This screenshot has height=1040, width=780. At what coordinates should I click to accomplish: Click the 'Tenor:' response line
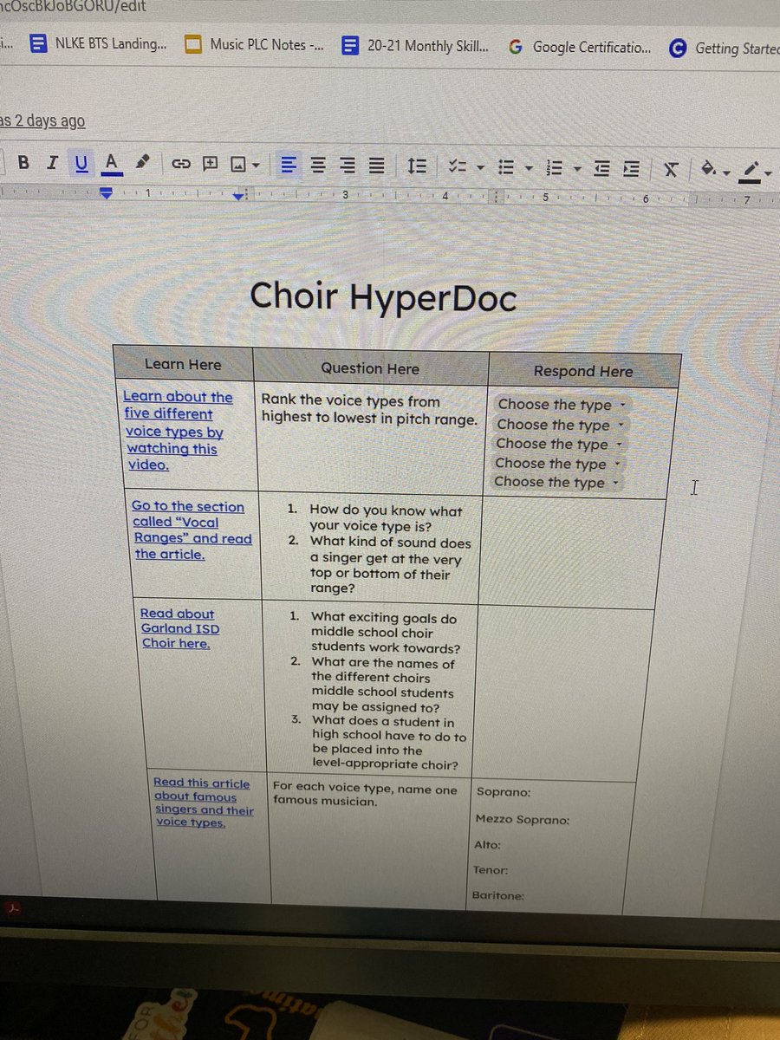491,870
